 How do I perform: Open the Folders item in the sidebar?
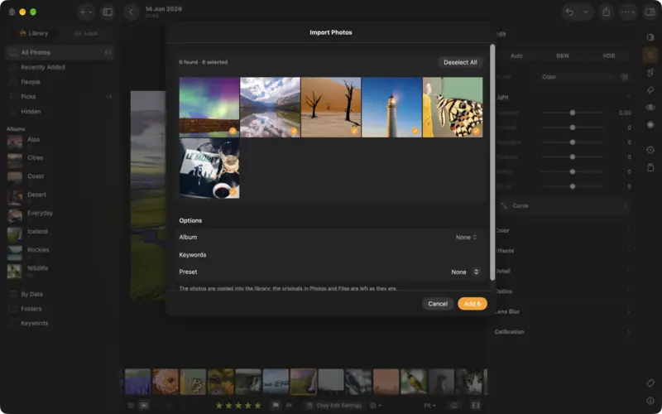[60, 309]
